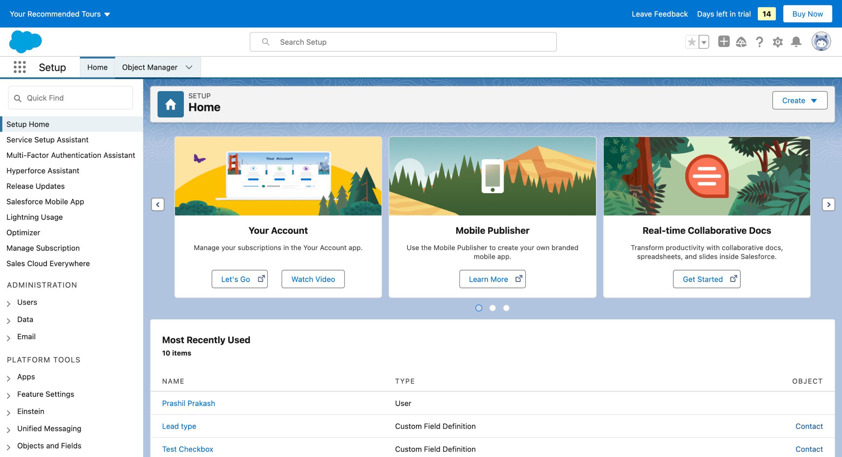
Task: Open Lightning Usage in sidebar
Action: tap(35, 217)
